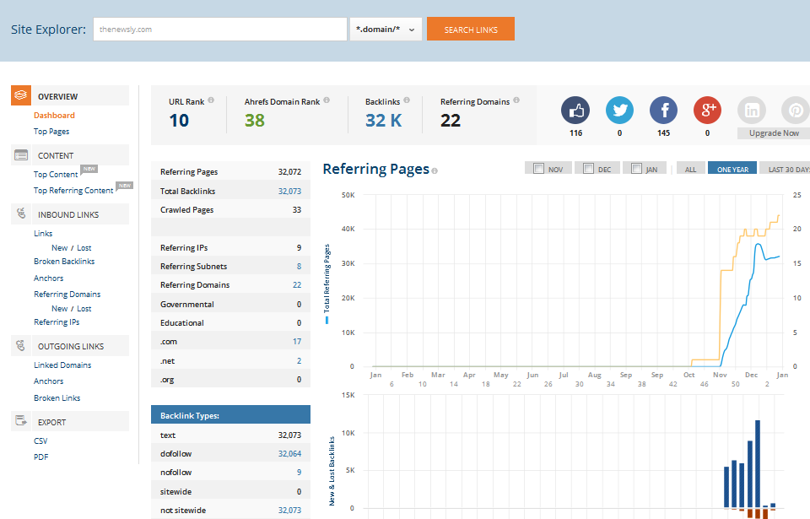Click the tallest blue bar in backlinks chart
810x519 pixels.
(x=758, y=463)
